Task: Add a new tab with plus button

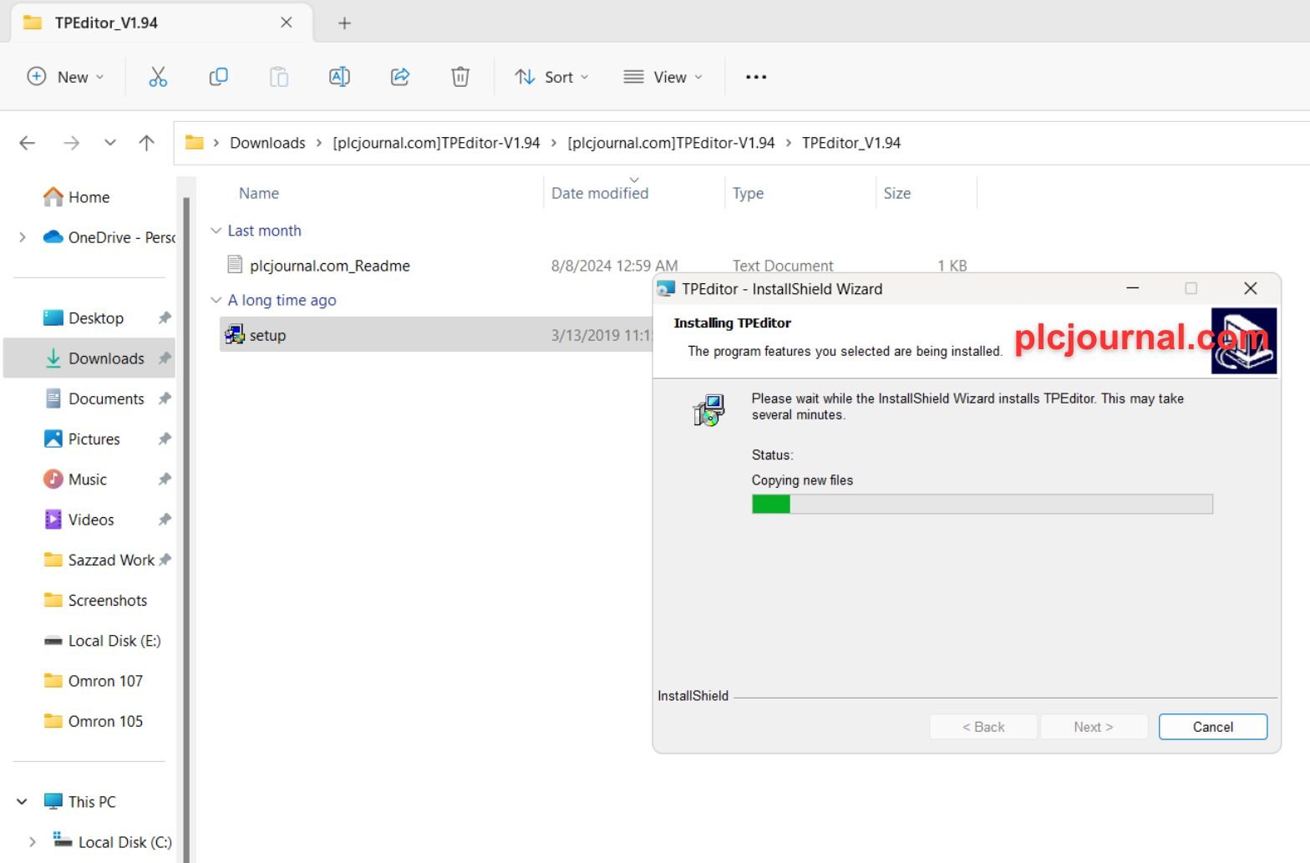Action: (344, 23)
